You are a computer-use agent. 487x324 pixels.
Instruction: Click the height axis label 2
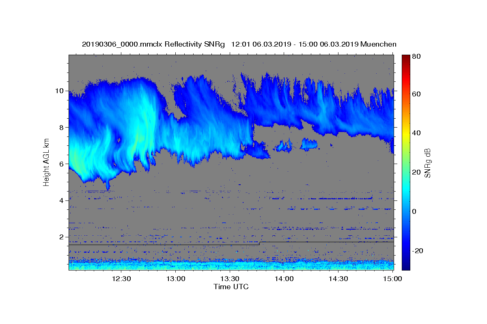pyautogui.click(x=62, y=237)
